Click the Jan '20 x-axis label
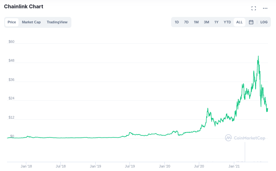This screenshot has width=276, height=171. click(164, 166)
